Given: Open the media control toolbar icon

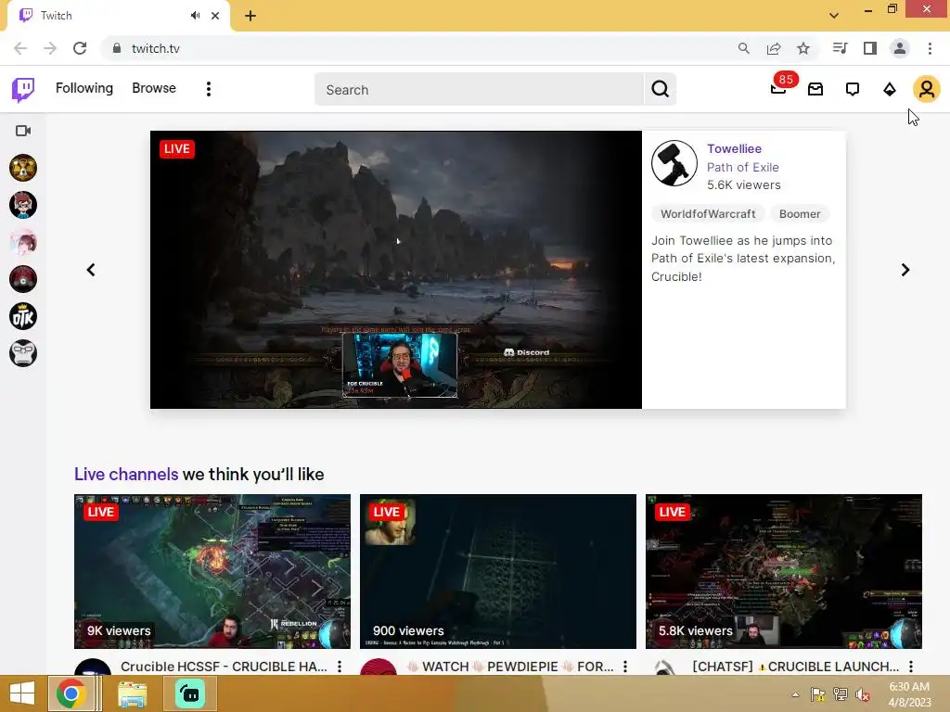Looking at the screenshot, I should click(840, 48).
